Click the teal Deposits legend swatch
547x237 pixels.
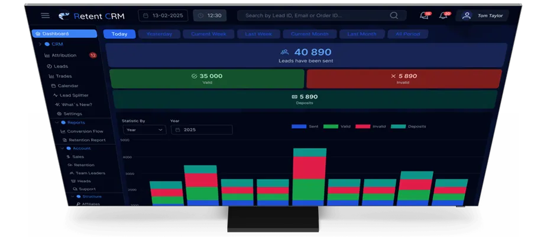click(399, 126)
